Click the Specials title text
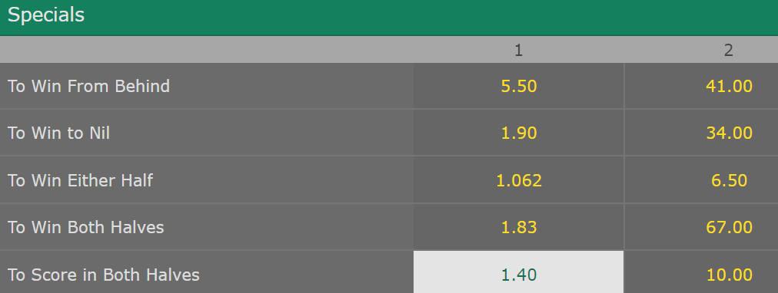 coord(46,15)
